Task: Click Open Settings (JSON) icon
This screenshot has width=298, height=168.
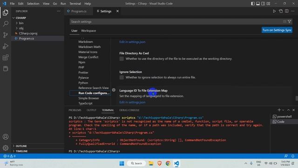Action: tap(281, 11)
